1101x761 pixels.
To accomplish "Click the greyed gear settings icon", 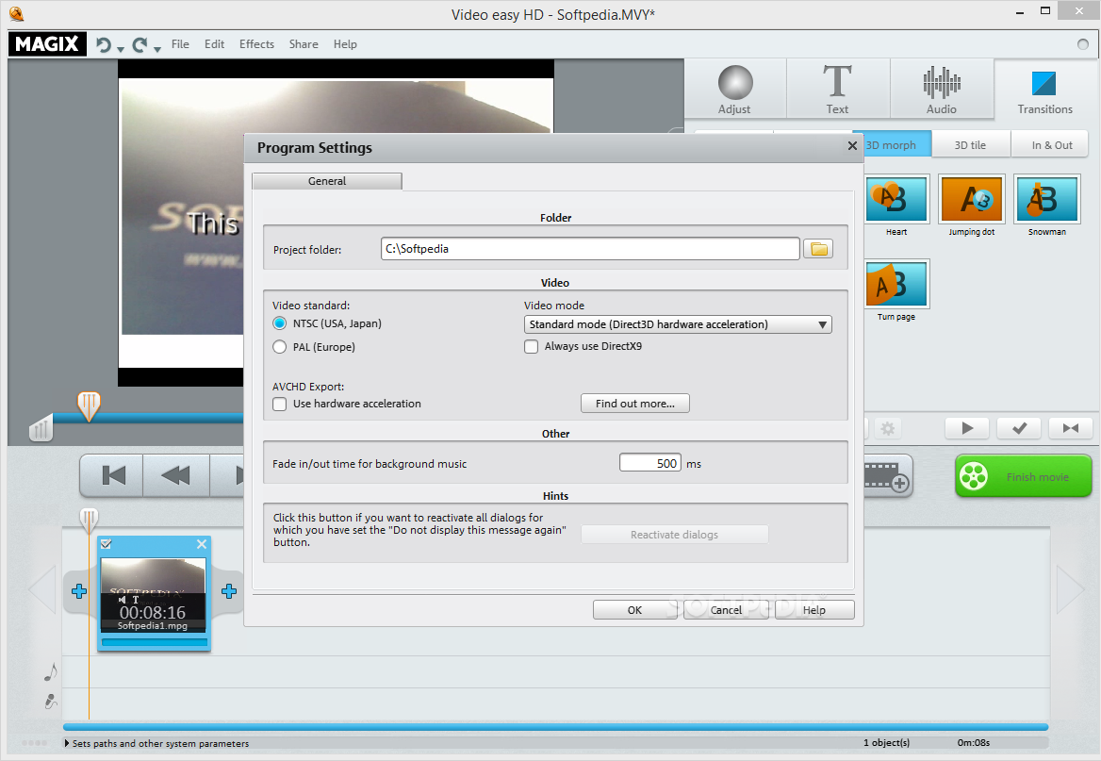I will tap(888, 429).
